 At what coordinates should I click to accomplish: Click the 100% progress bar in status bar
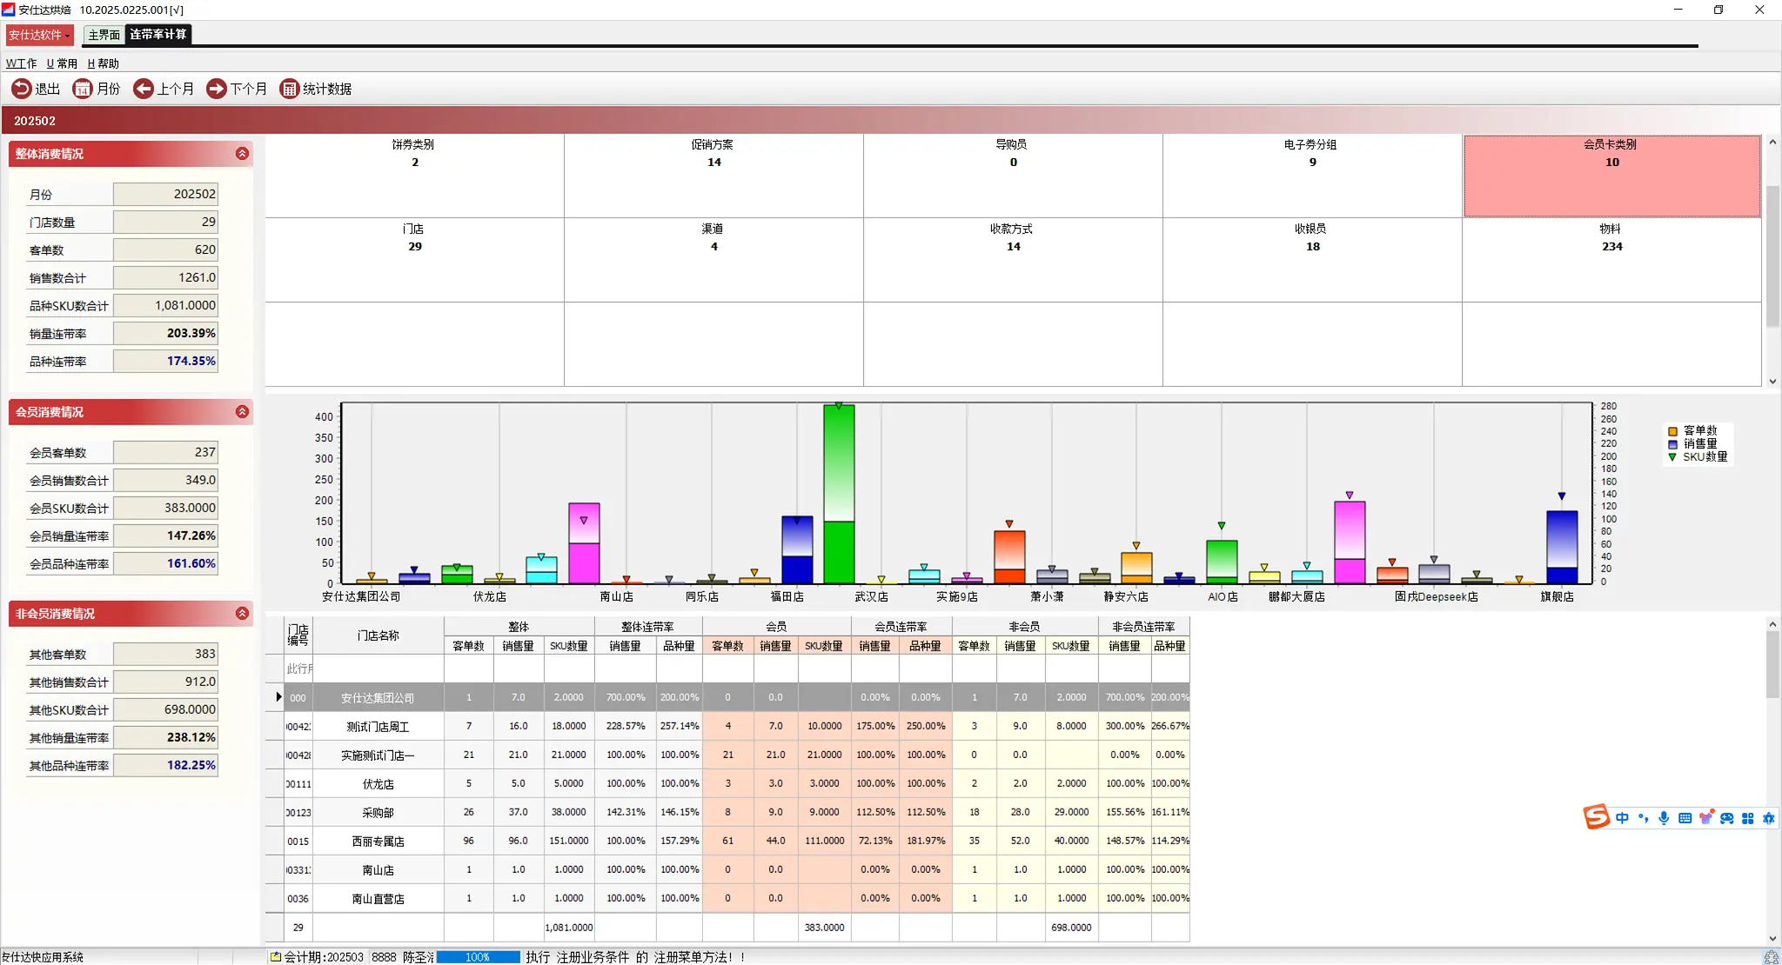click(478, 957)
